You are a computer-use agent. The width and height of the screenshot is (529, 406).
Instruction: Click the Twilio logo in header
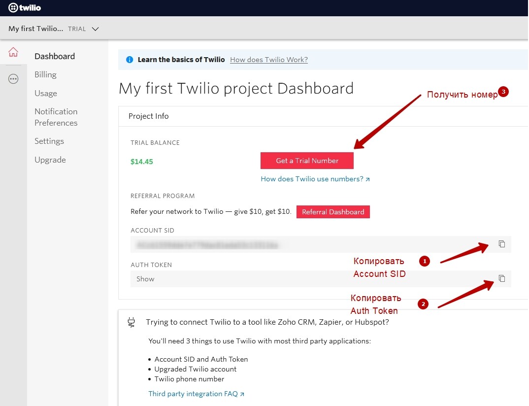pyautogui.click(x=25, y=8)
